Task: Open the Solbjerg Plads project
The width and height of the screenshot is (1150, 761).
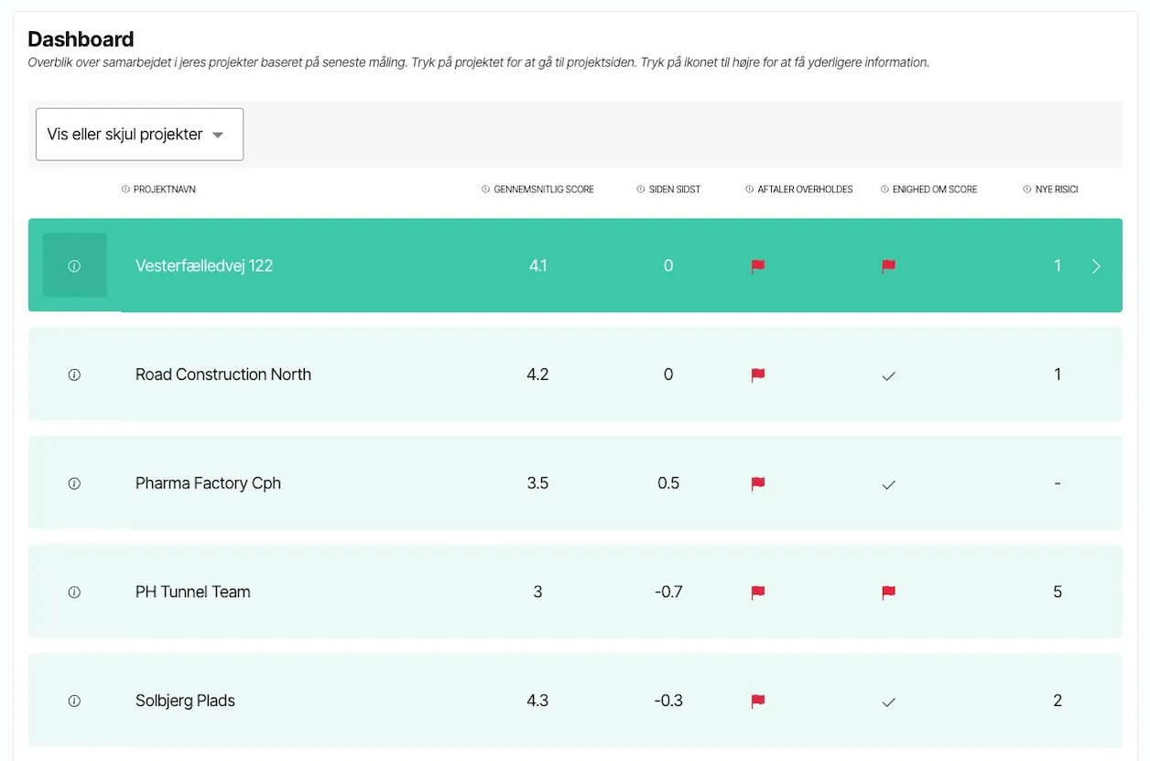Action: (185, 701)
